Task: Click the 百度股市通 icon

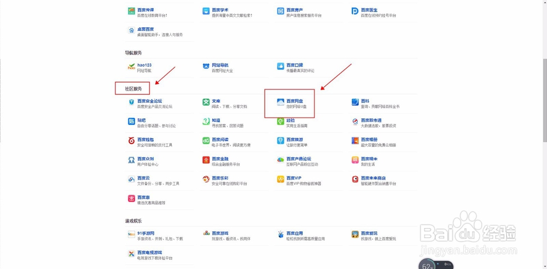Action: [355, 122]
